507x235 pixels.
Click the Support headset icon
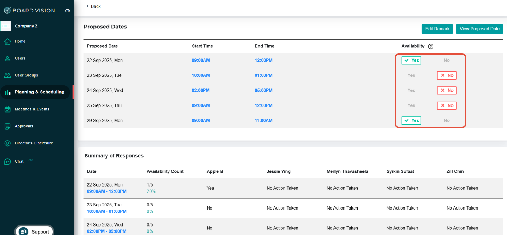pos(23,231)
